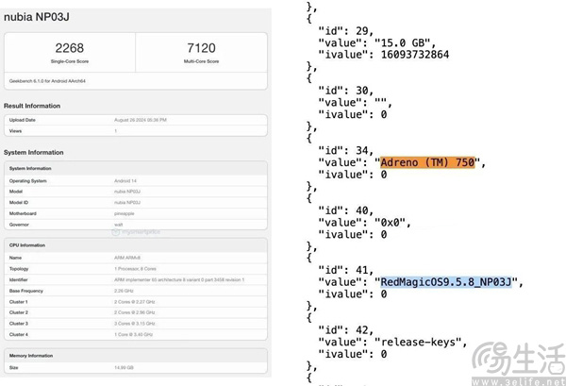This screenshot has height=386, width=566.
Task: Select the JSON value "15.0 GB"
Action: (x=406, y=43)
